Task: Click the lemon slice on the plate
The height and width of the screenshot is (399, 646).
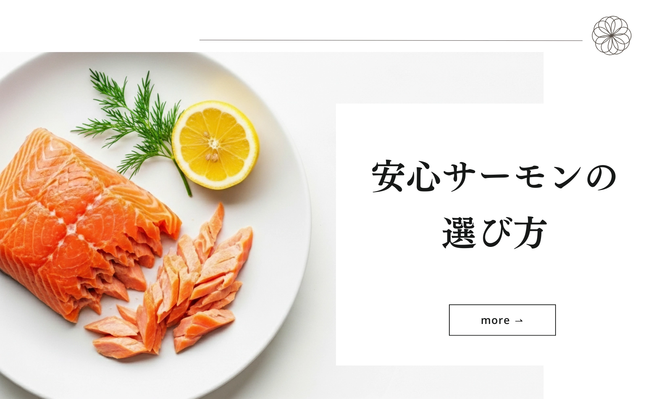Action: (215, 145)
